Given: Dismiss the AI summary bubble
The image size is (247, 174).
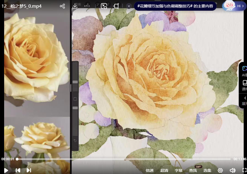Looking at the screenshot, I should [129, 6].
